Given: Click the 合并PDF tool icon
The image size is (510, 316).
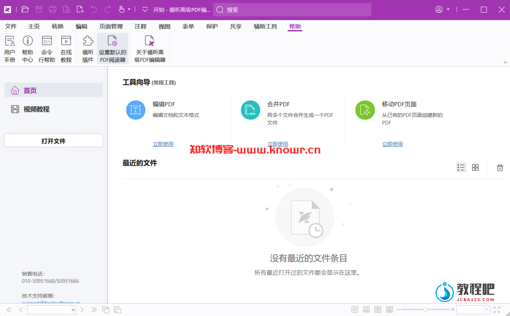Looking at the screenshot, I should pos(251,110).
